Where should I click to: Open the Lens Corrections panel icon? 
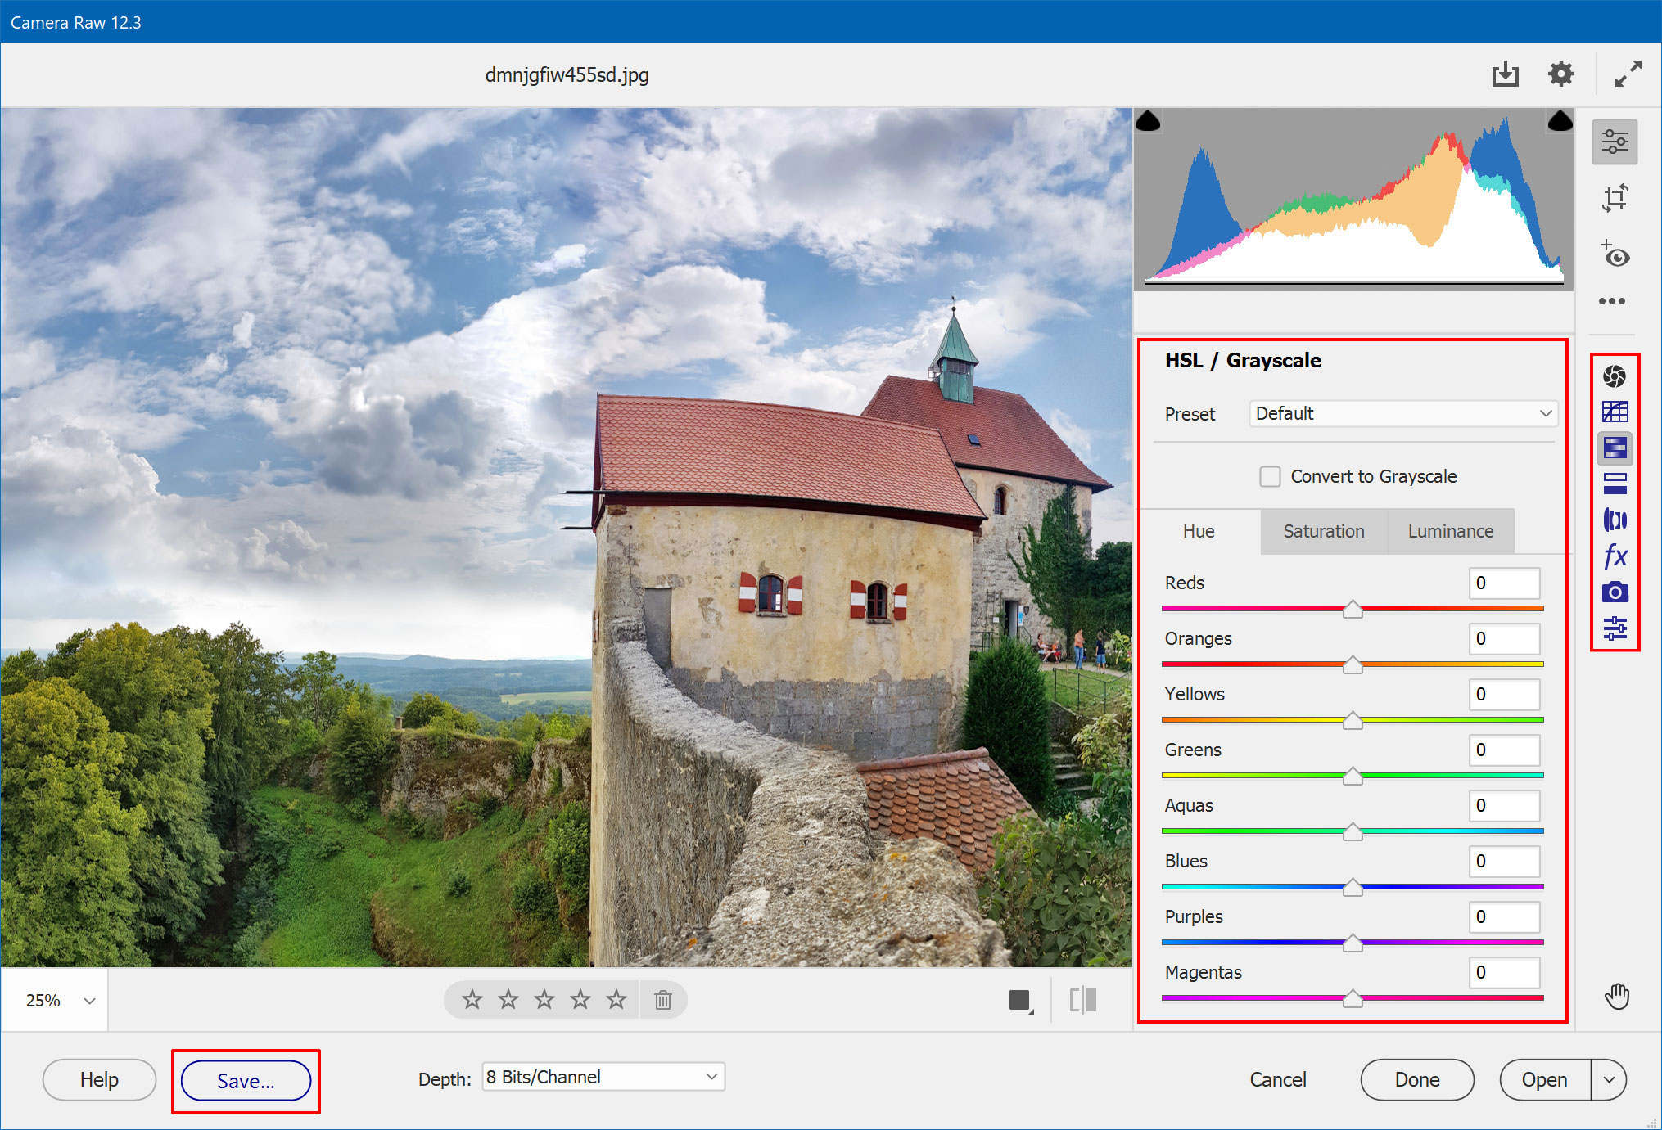pyautogui.click(x=1615, y=520)
